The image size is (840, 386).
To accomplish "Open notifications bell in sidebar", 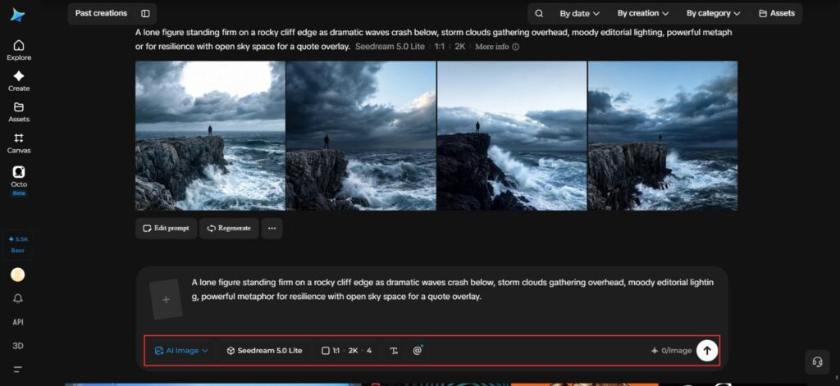I will tap(18, 299).
